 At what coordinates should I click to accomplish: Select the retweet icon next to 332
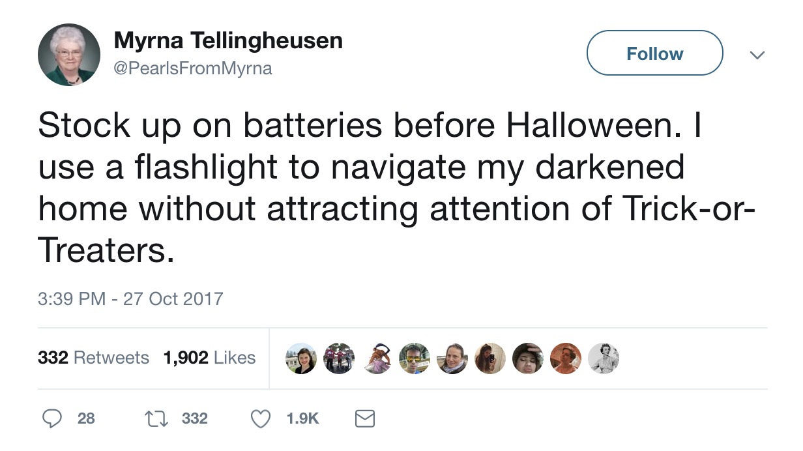click(x=156, y=419)
